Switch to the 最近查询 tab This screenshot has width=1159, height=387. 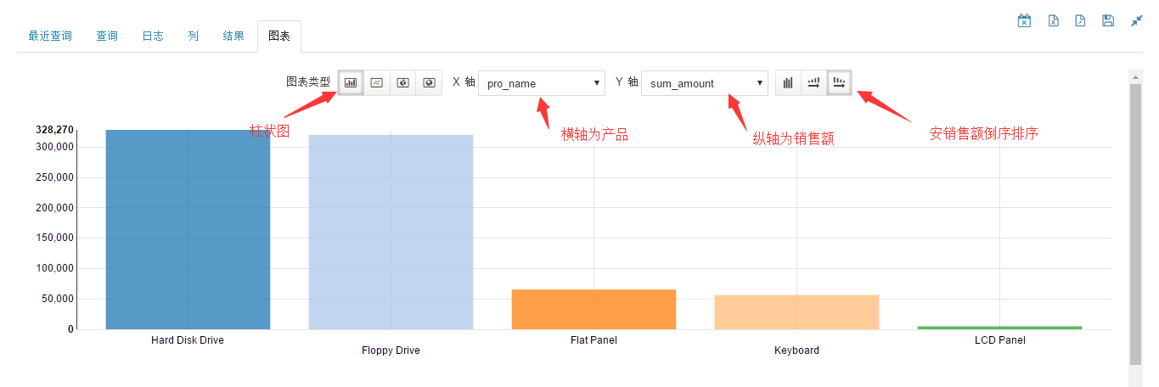50,36
